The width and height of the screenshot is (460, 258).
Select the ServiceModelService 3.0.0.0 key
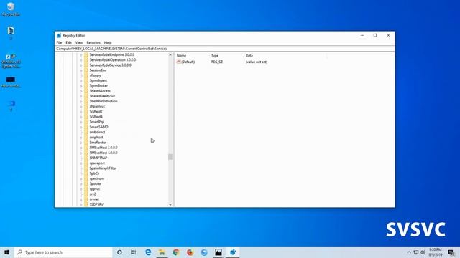point(110,65)
